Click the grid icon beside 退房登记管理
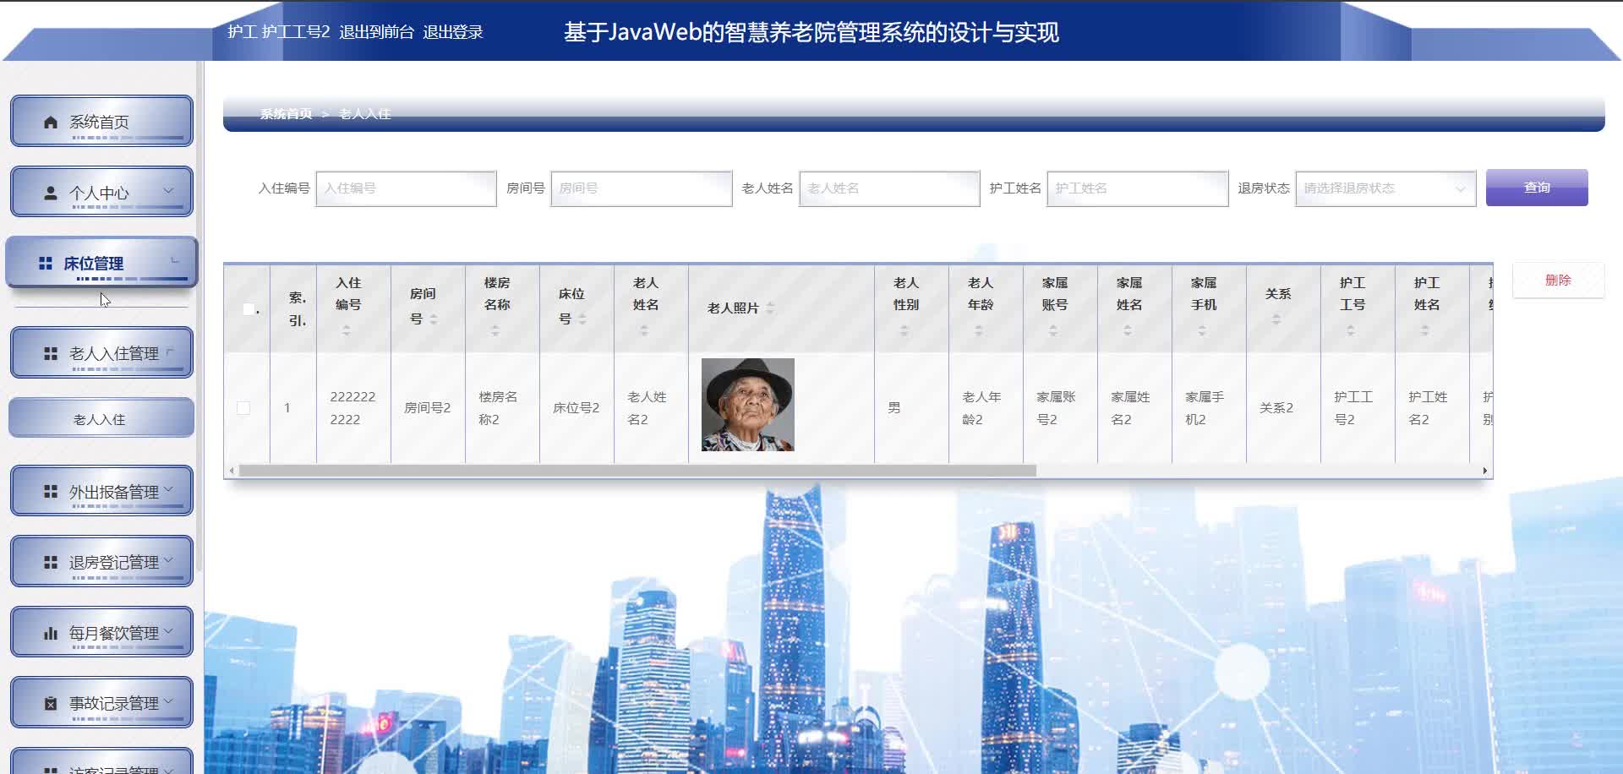Viewport: 1623px width, 774px height. (x=51, y=562)
